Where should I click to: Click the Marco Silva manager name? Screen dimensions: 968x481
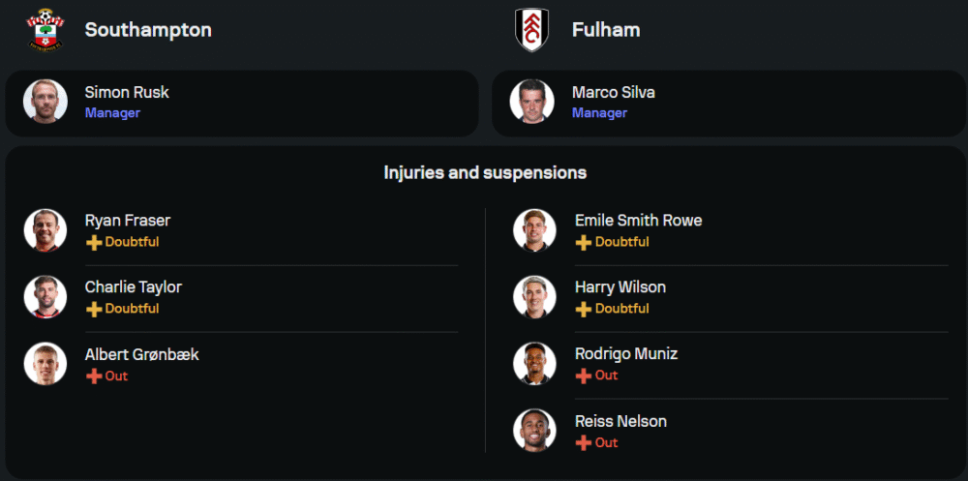[x=614, y=93]
